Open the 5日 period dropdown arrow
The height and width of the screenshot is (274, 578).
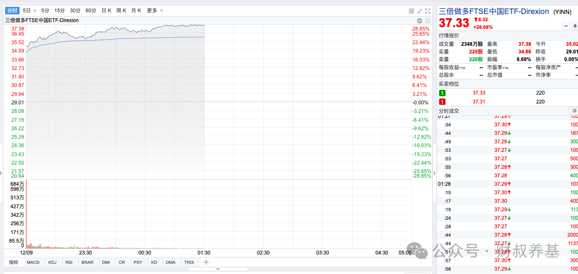[x=35, y=11]
